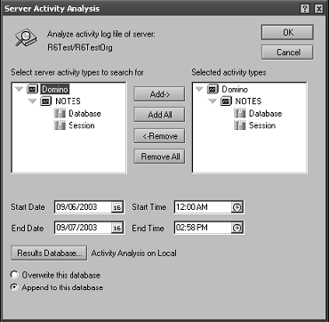This screenshot has width=329, height=322.
Task: Select Domino text in Selected activity types
Action: [x=235, y=89]
